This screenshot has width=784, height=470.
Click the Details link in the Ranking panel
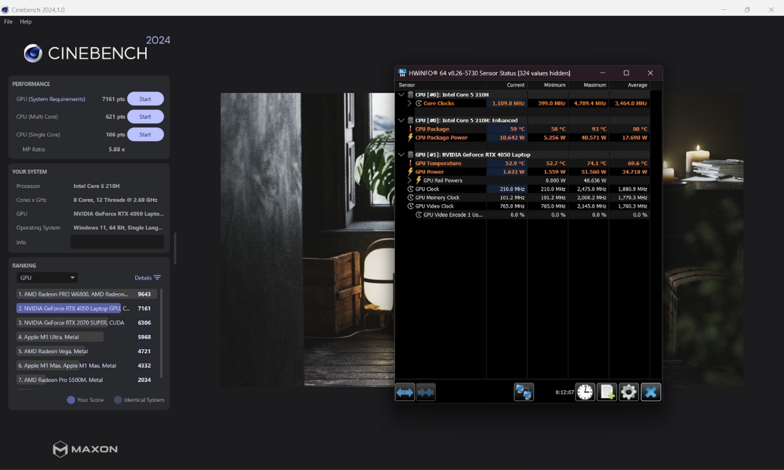[142, 277]
